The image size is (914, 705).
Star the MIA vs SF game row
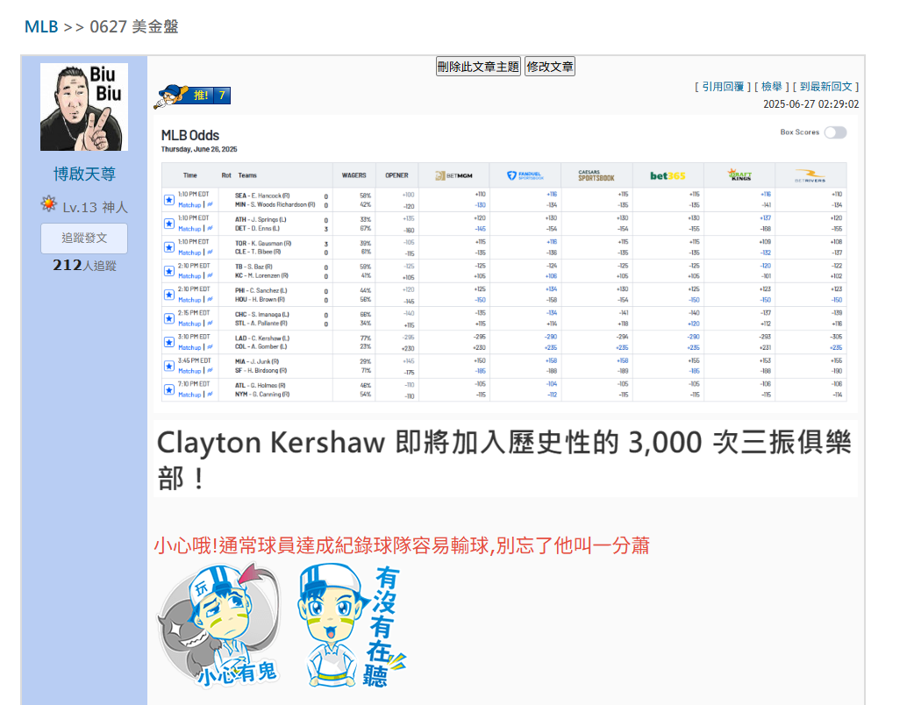point(169,366)
